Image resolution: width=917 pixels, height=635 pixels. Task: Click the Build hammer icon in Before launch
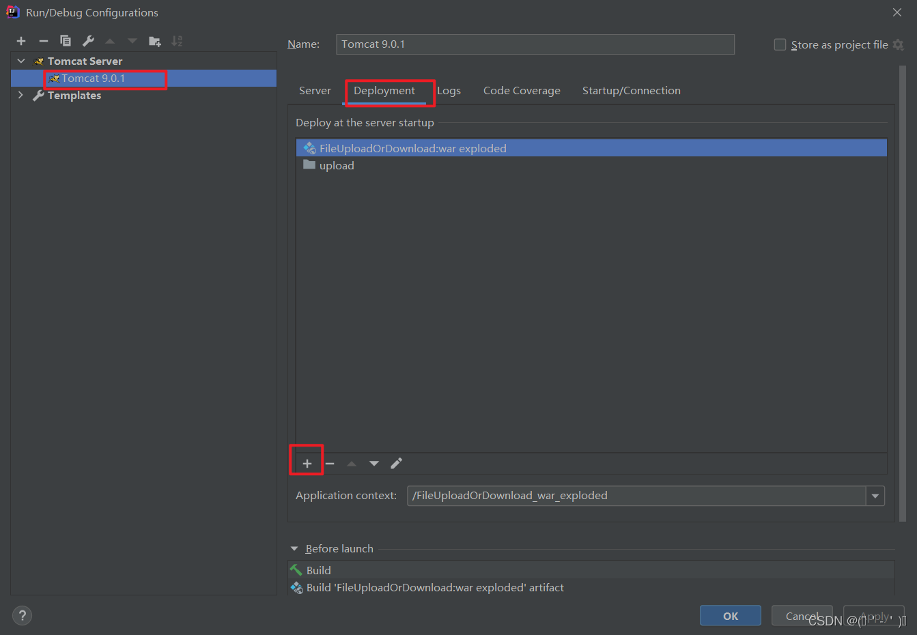point(296,569)
